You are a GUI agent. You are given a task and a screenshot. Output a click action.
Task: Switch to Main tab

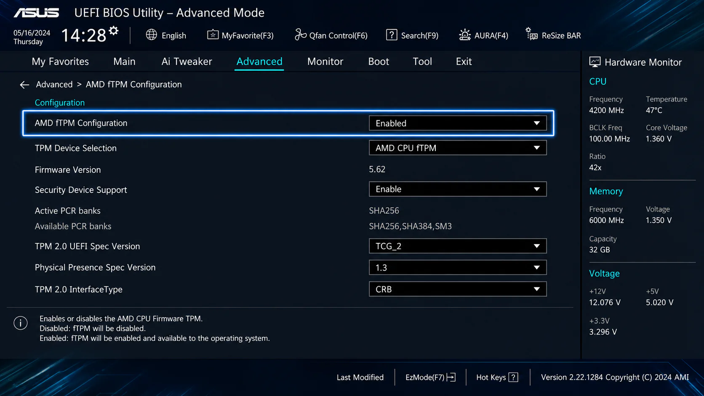[x=124, y=61]
